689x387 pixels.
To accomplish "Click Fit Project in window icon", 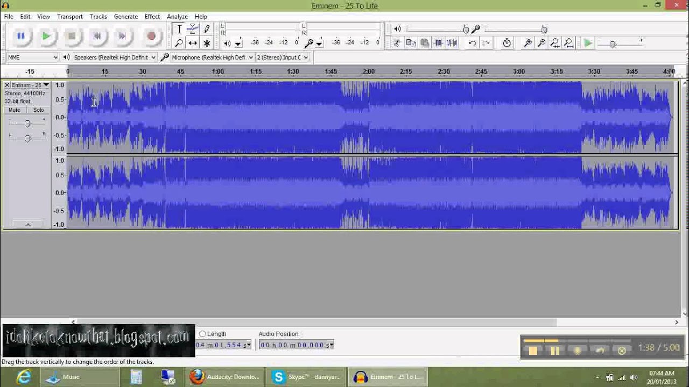I will pos(568,43).
